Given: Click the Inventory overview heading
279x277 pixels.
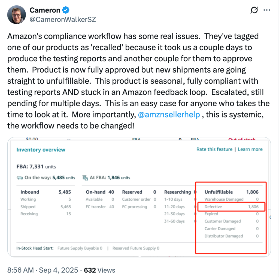Looking at the screenshot, I should pyautogui.click(x=41, y=149).
